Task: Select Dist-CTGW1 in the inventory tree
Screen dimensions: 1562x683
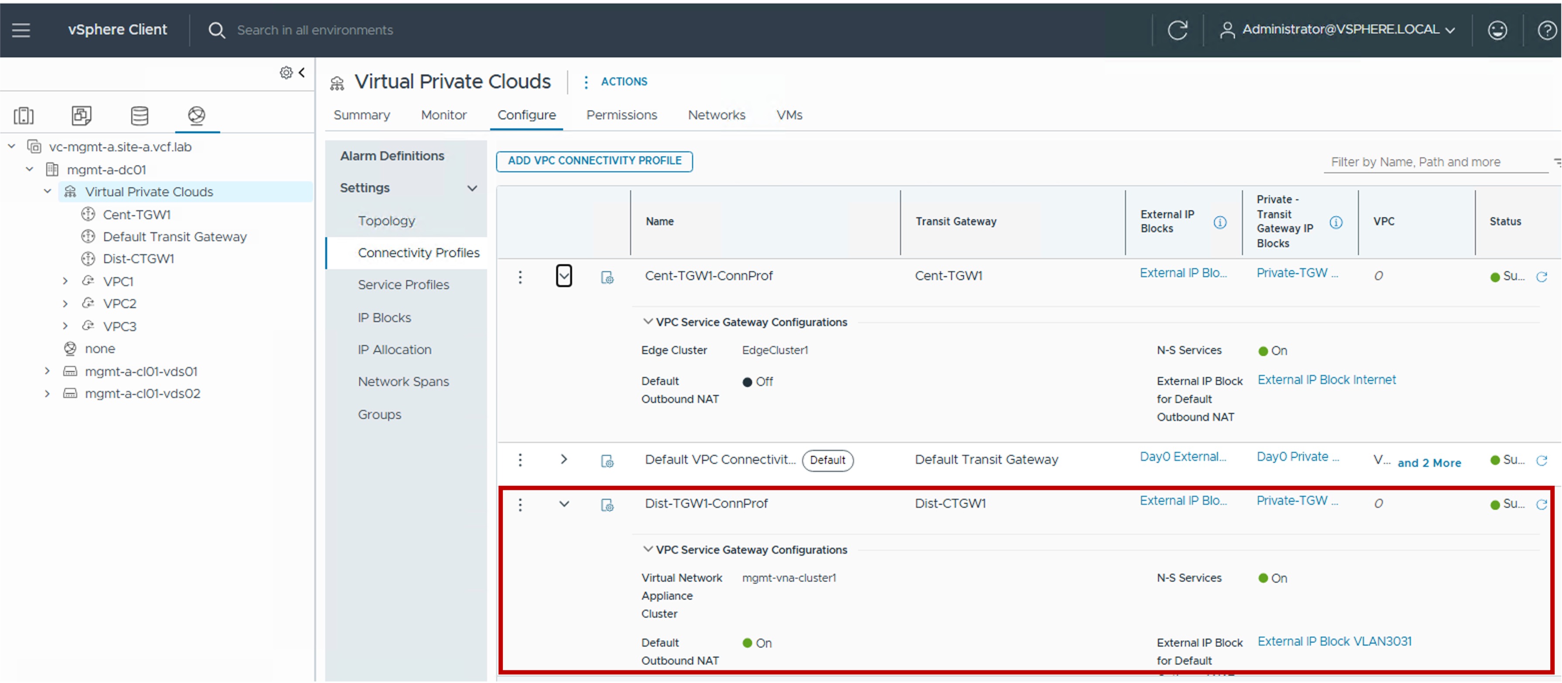Action: 138,259
